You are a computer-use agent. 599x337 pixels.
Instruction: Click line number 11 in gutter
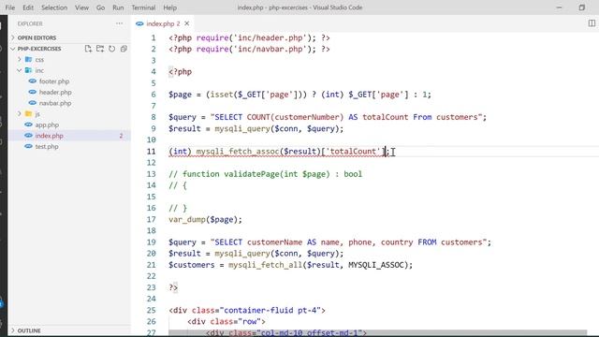point(152,152)
